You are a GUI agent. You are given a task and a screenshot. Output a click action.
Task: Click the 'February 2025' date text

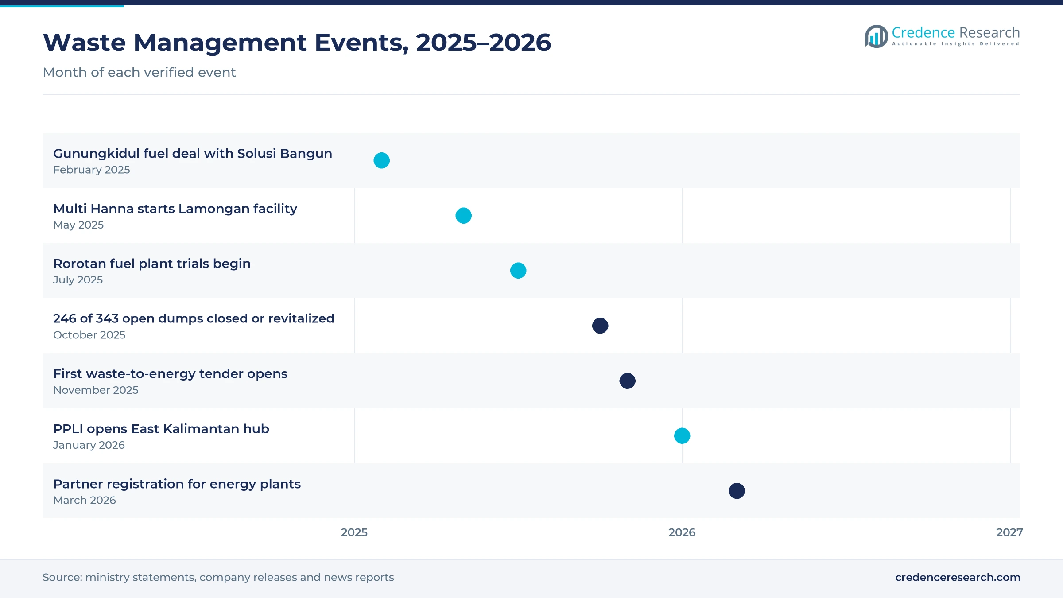(92, 170)
